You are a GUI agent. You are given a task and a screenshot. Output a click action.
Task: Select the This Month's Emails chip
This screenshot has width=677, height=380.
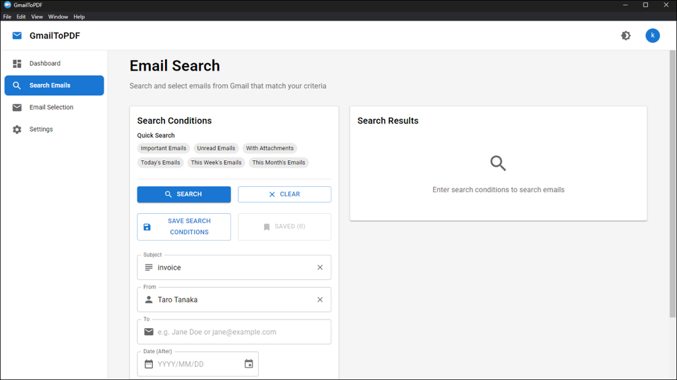click(x=279, y=163)
